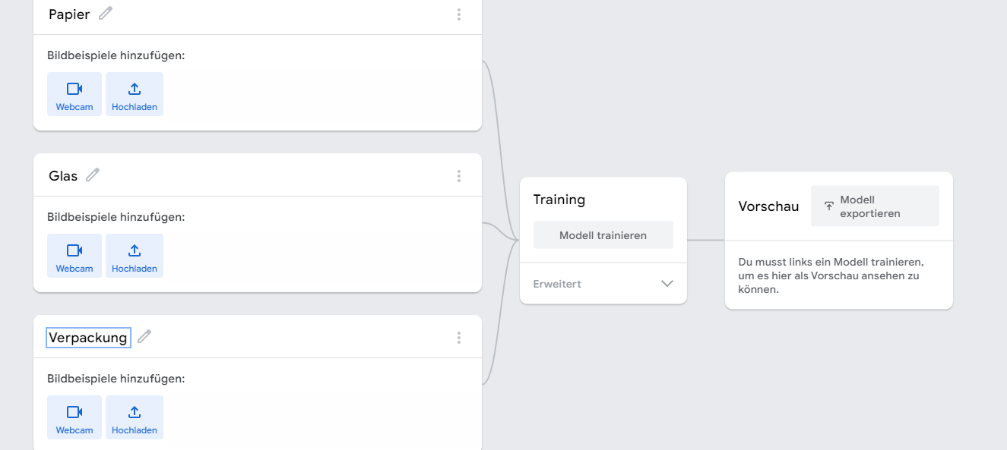This screenshot has height=450, width=1007.
Task: Select the Webcam icon in the Papier class
Action: click(x=74, y=88)
